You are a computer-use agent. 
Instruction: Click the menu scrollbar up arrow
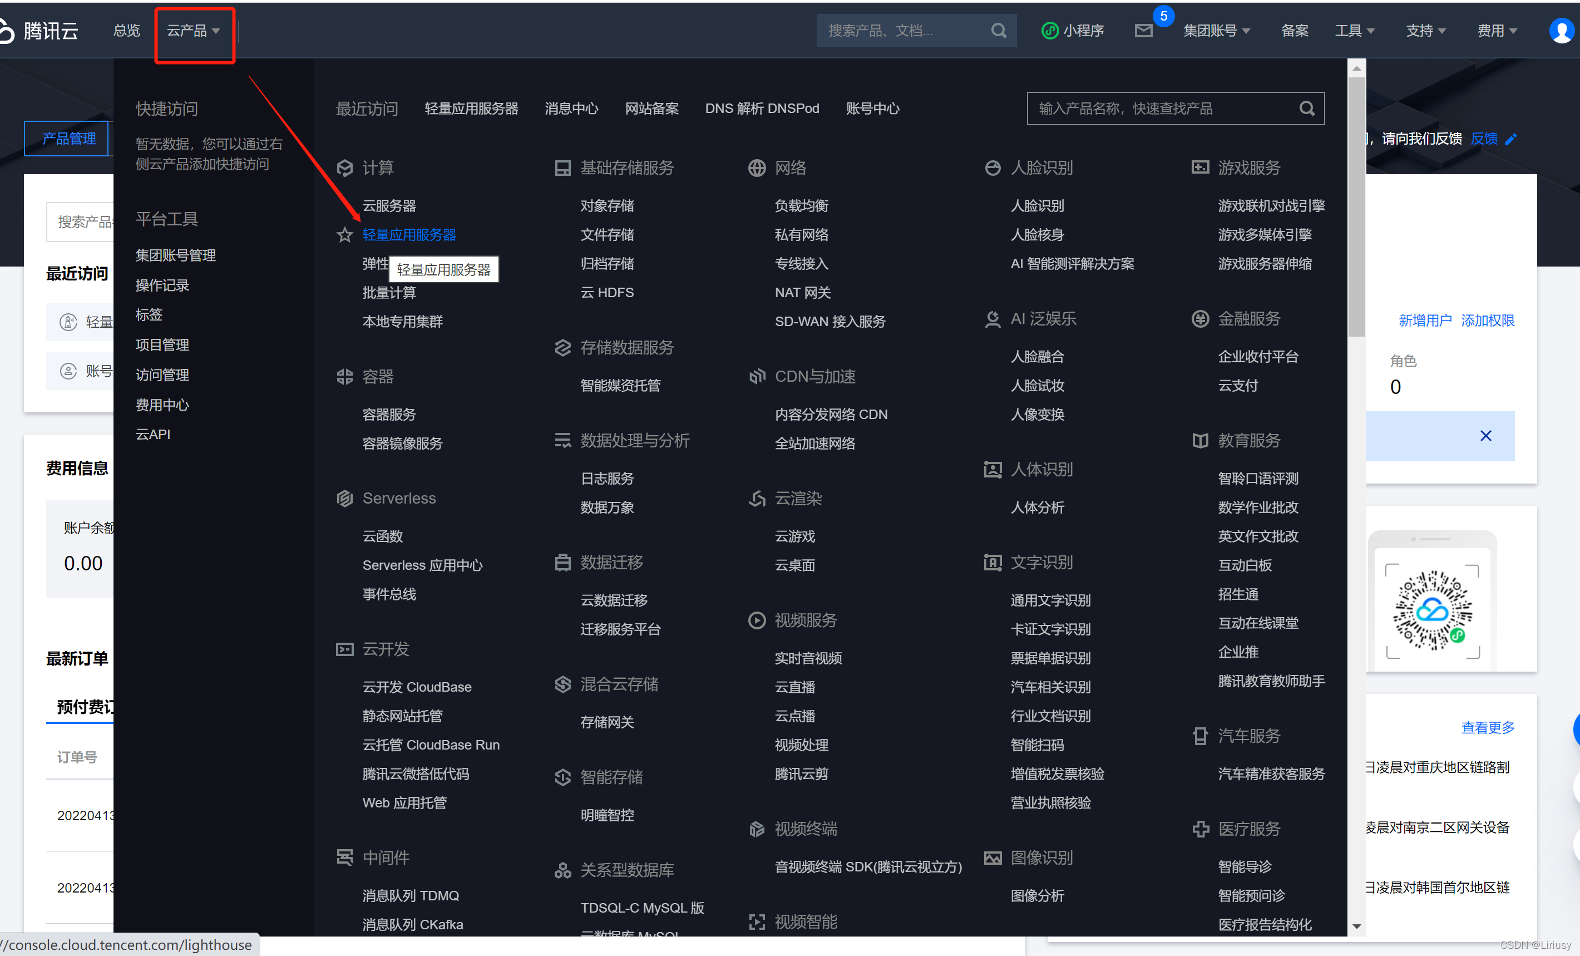1356,68
